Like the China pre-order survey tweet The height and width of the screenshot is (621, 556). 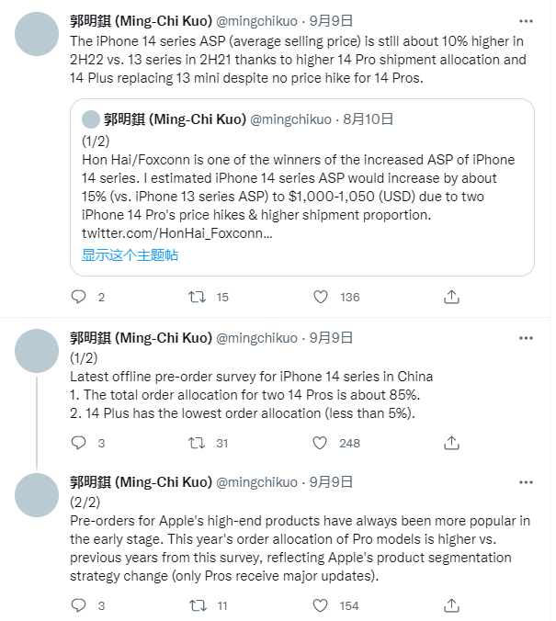pyautogui.click(x=320, y=443)
